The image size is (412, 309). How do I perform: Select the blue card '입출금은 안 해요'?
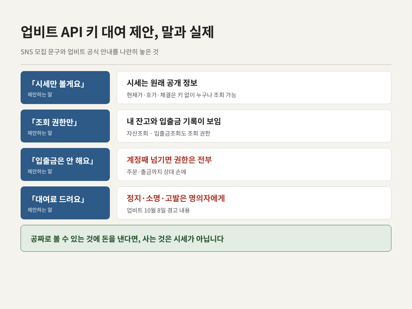(65, 164)
